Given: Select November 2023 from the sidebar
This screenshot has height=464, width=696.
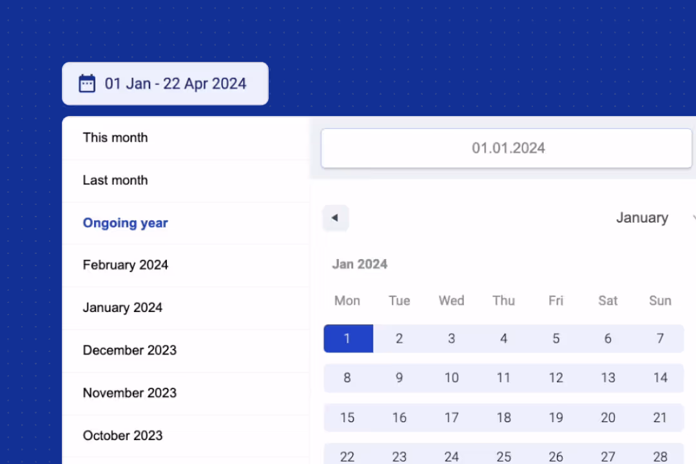Looking at the screenshot, I should pyautogui.click(x=130, y=392).
